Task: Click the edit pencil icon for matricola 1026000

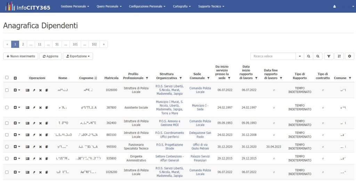Action: coord(34,90)
